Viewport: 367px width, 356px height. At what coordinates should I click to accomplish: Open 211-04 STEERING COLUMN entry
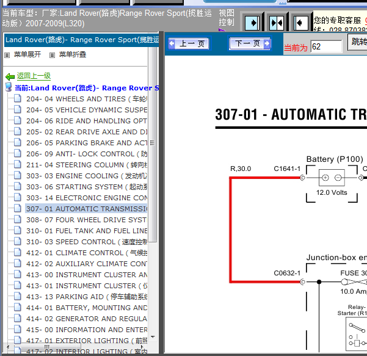point(87,165)
